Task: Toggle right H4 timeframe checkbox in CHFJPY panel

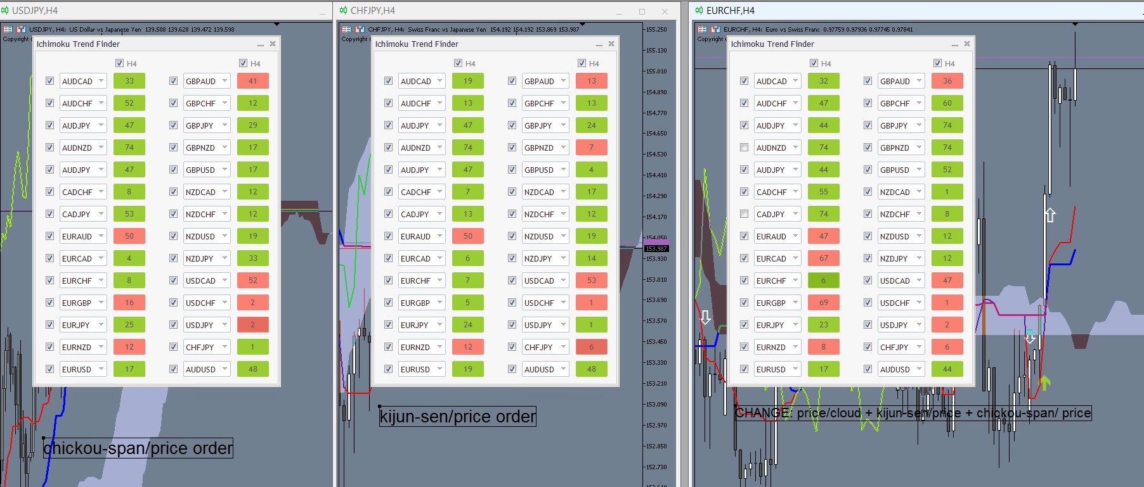Action: pos(582,63)
